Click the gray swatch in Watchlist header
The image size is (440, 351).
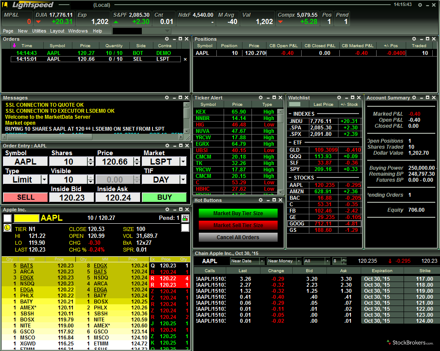(x=295, y=104)
